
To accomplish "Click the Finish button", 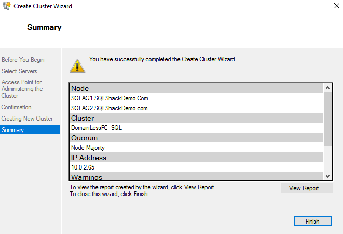I will [312, 222].
